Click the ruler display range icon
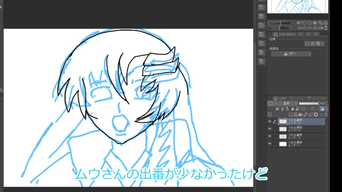Viewport: 342px width, 192px height. (313, 109)
